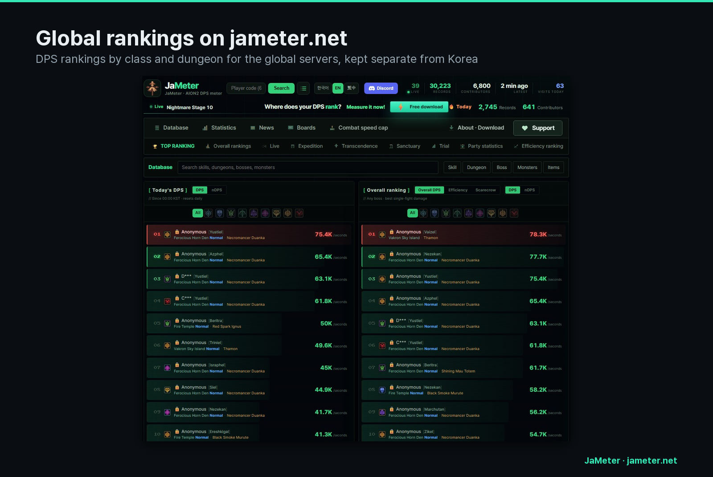Go to the News section
This screenshot has height=477, width=713.
point(262,128)
